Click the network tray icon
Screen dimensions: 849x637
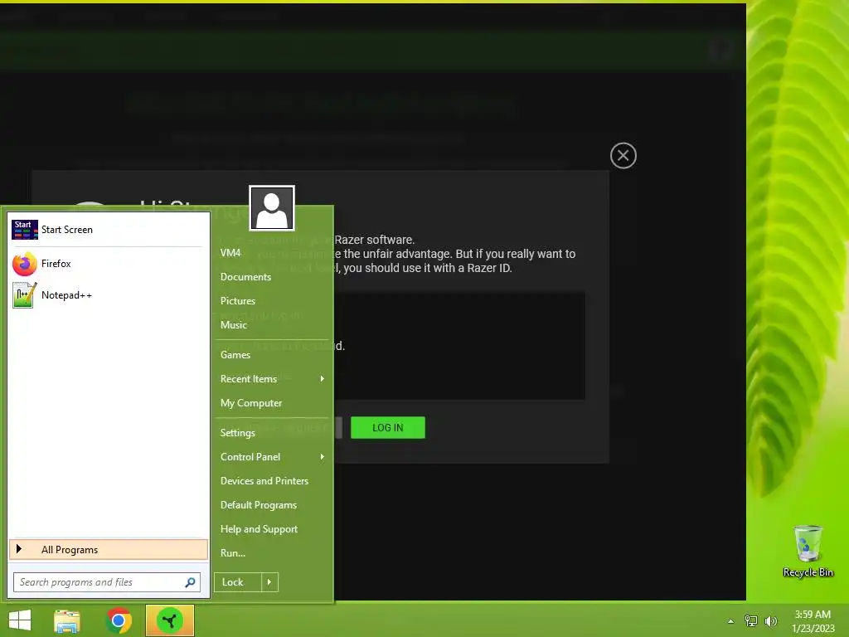pyautogui.click(x=751, y=621)
